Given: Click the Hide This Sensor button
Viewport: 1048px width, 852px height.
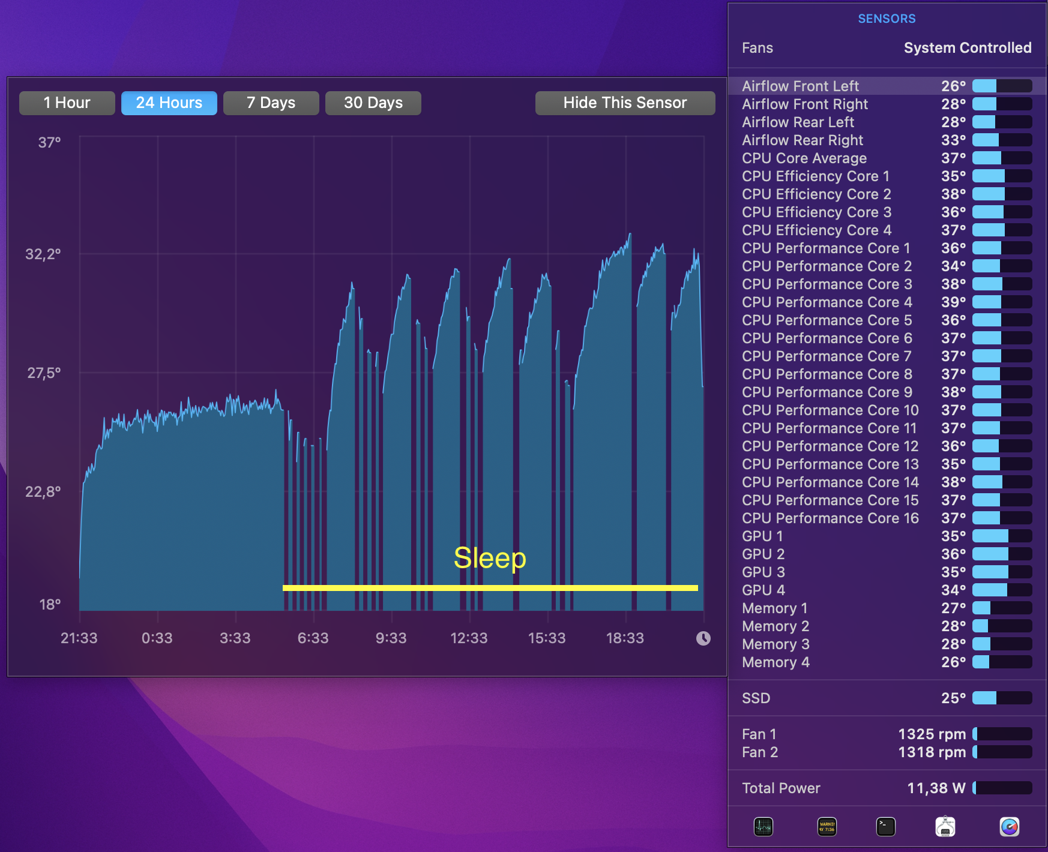Looking at the screenshot, I should click(625, 103).
